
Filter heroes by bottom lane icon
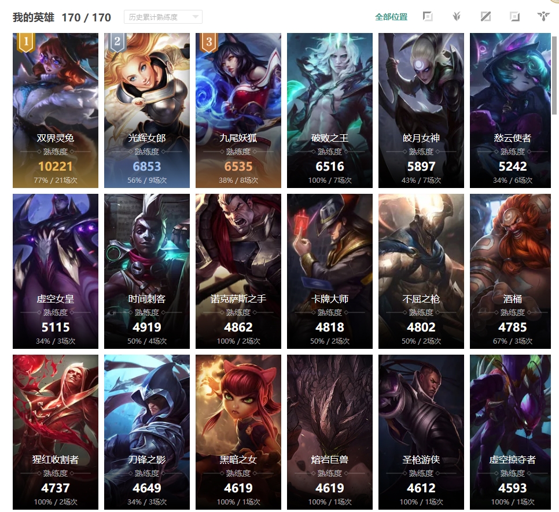pos(514,16)
